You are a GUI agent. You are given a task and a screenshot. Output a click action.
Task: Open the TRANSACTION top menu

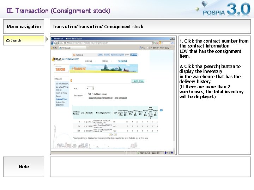tap(122, 61)
